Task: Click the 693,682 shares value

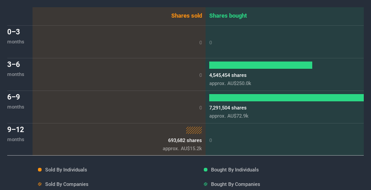Action: pos(185,140)
